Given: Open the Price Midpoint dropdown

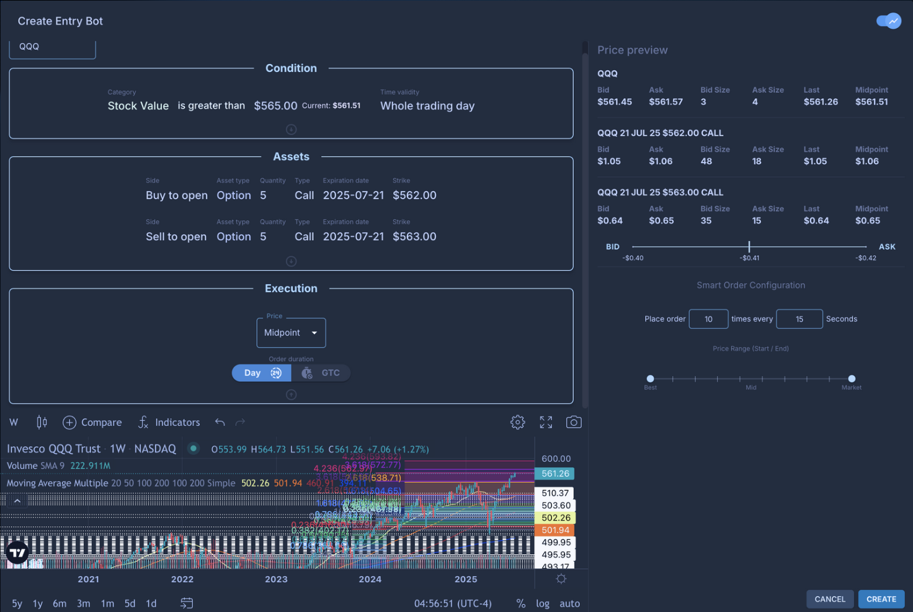Looking at the screenshot, I should [291, 332].
